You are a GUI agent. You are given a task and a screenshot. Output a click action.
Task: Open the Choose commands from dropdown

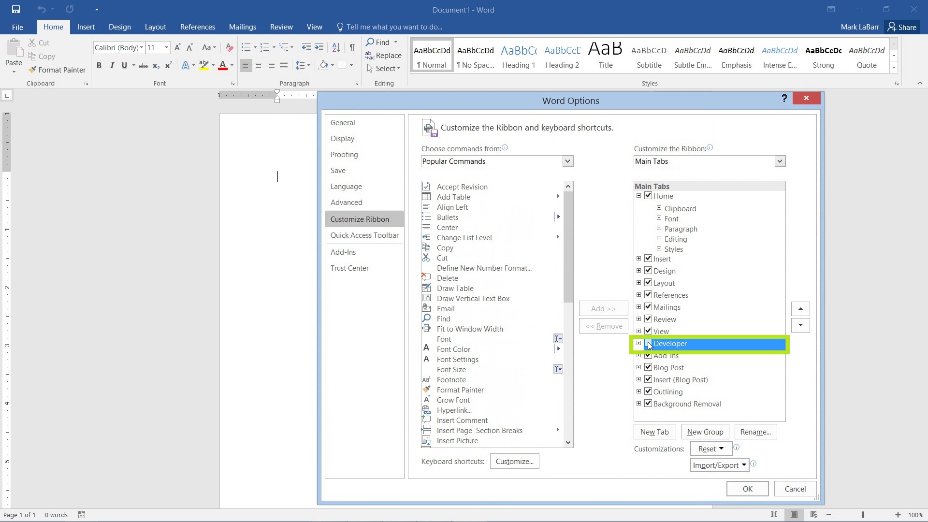point(567,161)
